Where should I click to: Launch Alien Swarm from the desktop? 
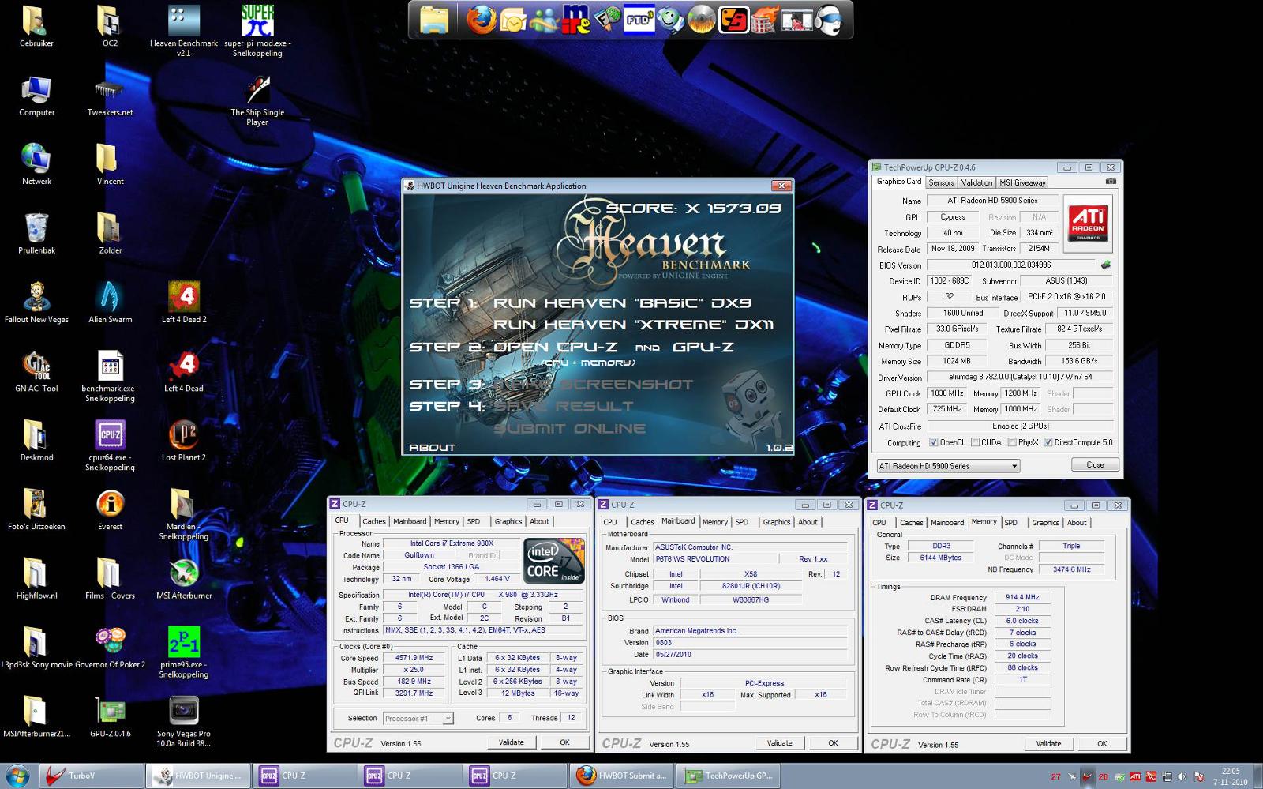click(x=110, y=302)
